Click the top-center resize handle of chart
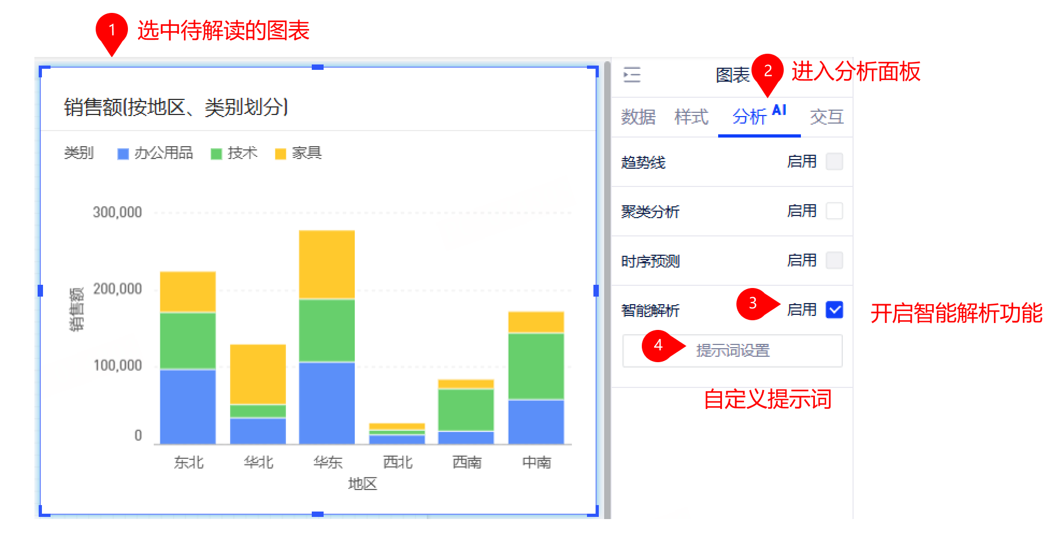Screen dimensions: 1060x547 (x=318, y=67)
